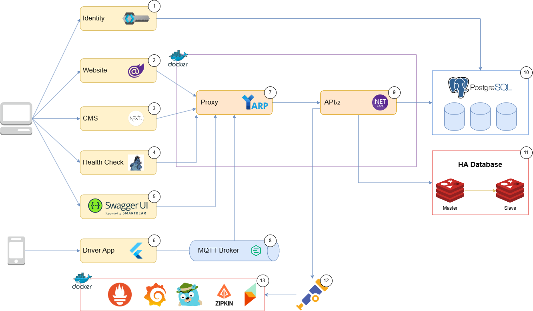Click the Next.js logo in CMS box
The height and width of the screenshot is (311, 533).
(x=136, y=118)
